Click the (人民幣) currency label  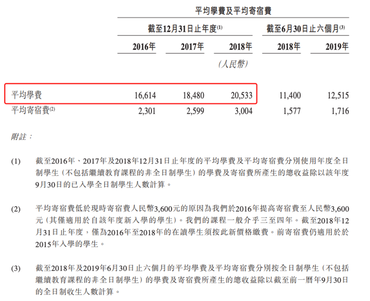[x=233, y=64]
